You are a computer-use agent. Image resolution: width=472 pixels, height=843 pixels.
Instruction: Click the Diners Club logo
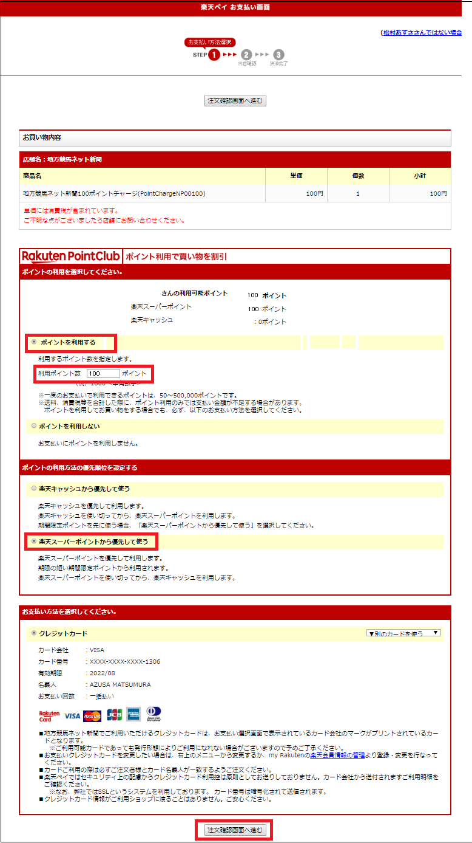point(153,714)
